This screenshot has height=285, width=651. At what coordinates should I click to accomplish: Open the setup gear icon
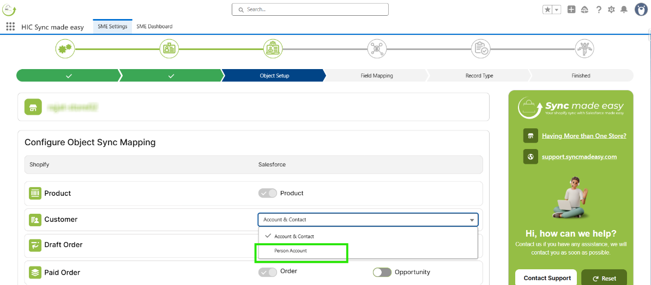[x=611, y=10]
